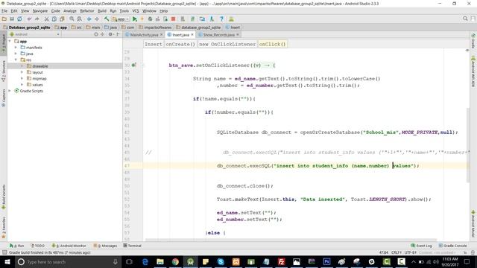Open the app run configuration dropdown
This screenshot has height=268, width=477.
click(121, 19)
